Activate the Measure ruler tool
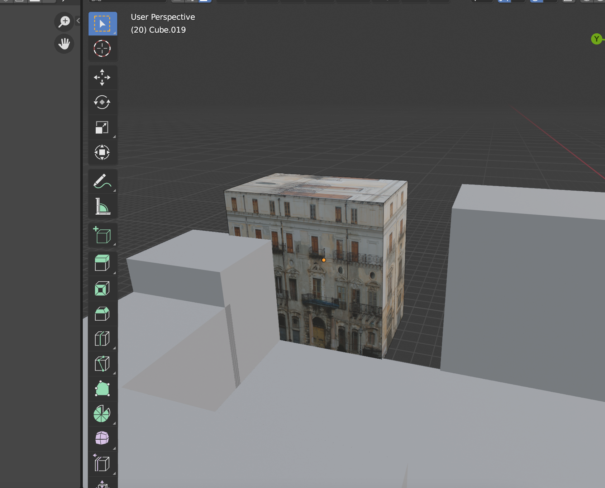Viewport: 605px width, 488px height. point(103,206)
